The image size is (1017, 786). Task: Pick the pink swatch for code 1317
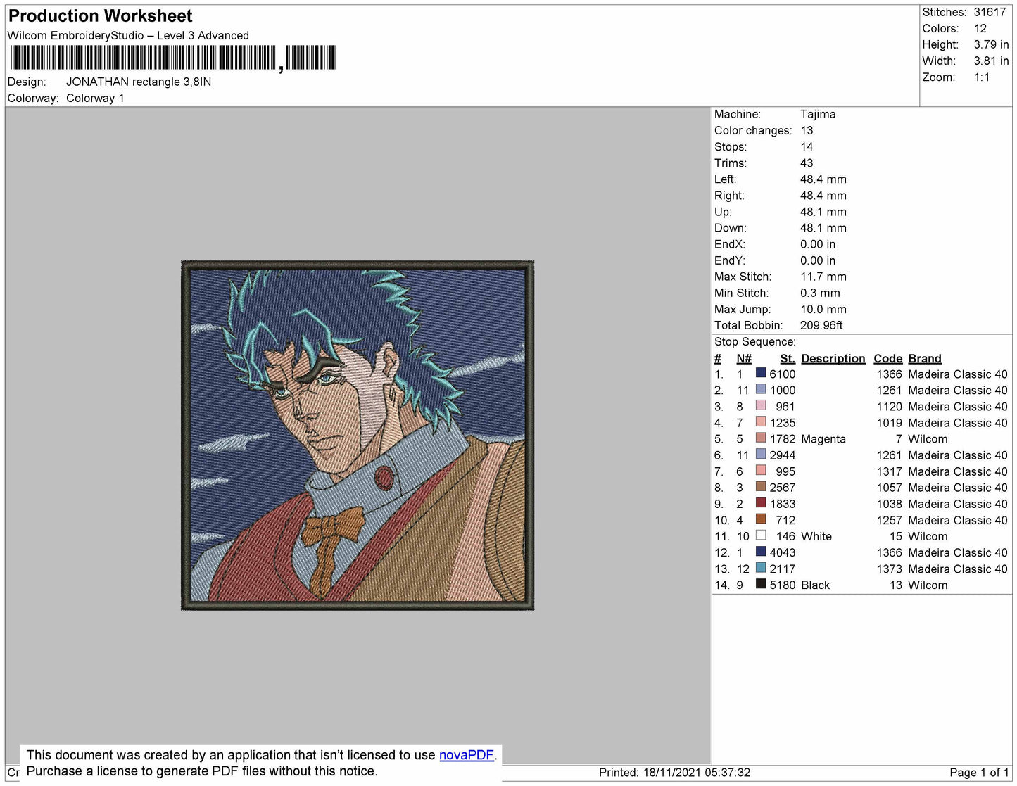[761, 470]
